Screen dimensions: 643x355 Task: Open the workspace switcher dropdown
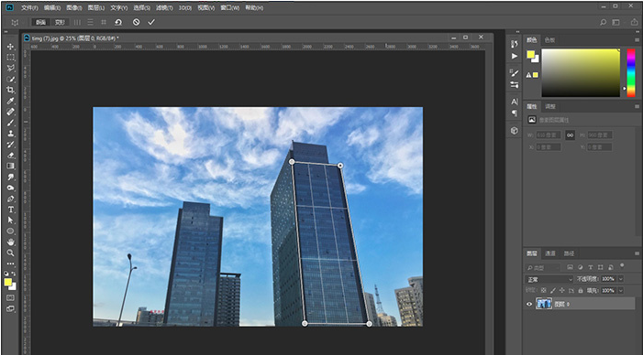615,23
